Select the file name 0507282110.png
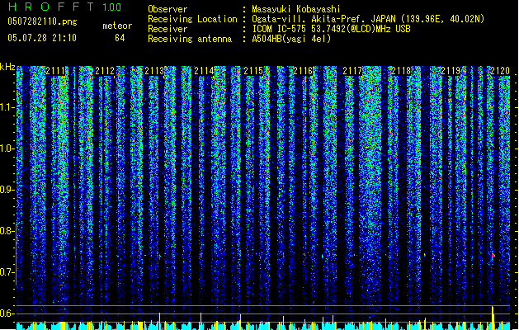519x330 pixels. click(42, 21)
